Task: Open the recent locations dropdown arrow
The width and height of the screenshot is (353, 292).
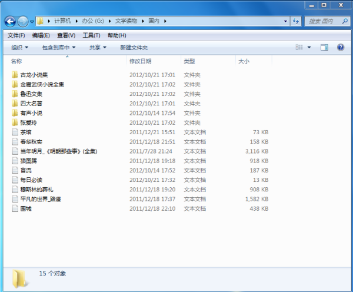Action: pos(32,22)
